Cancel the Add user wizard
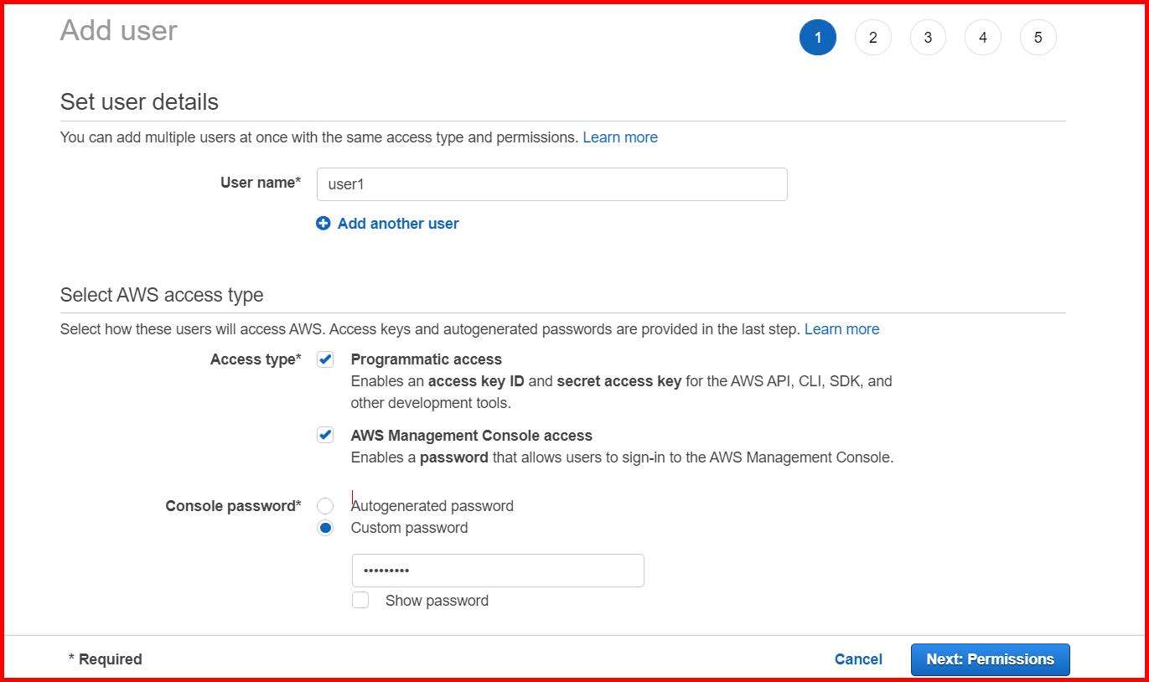The height and width of the screenshot is (682, 1149). [857, 659]
